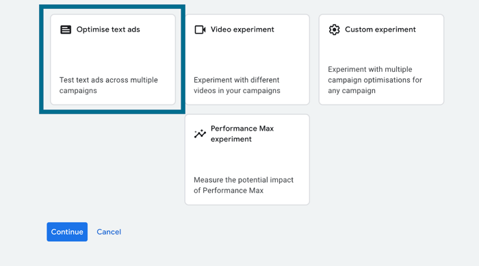Click 'Test text ads across multiple campaigns' description

[108, 85]
